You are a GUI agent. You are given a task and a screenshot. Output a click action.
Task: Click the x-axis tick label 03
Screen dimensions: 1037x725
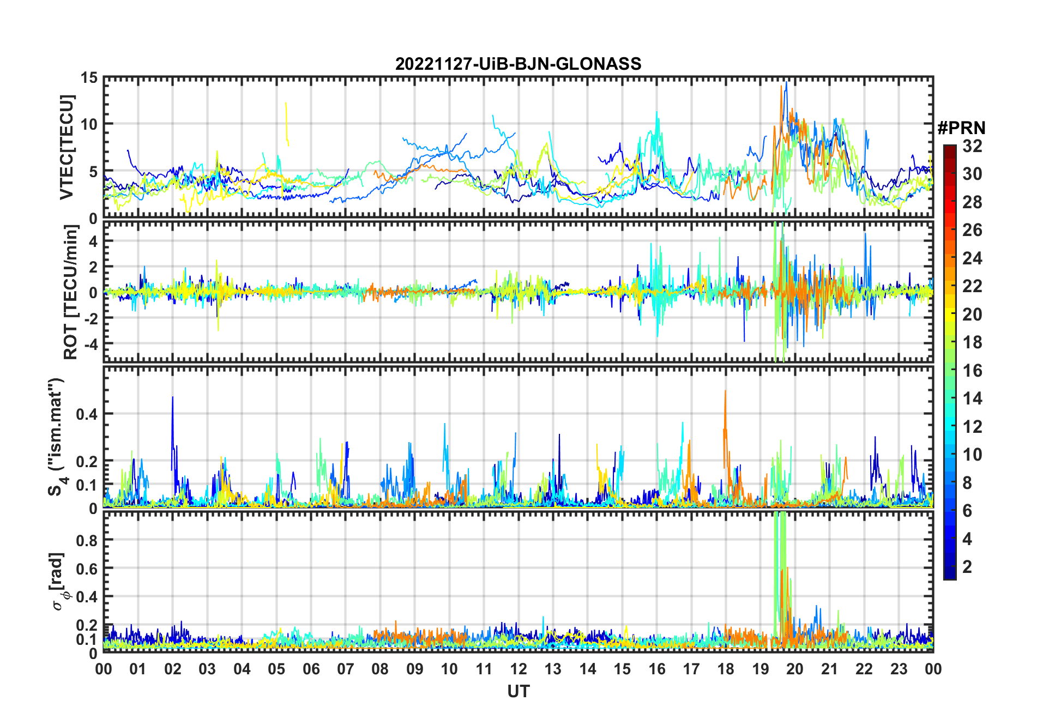pos(207,669)
